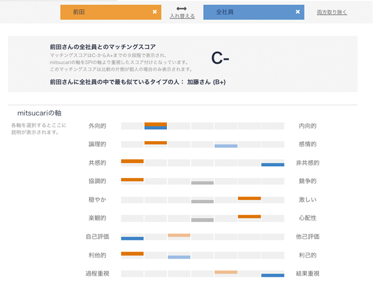Click the 入れ替える link
Screen dimensions: 375x286
tap(182, 16)
